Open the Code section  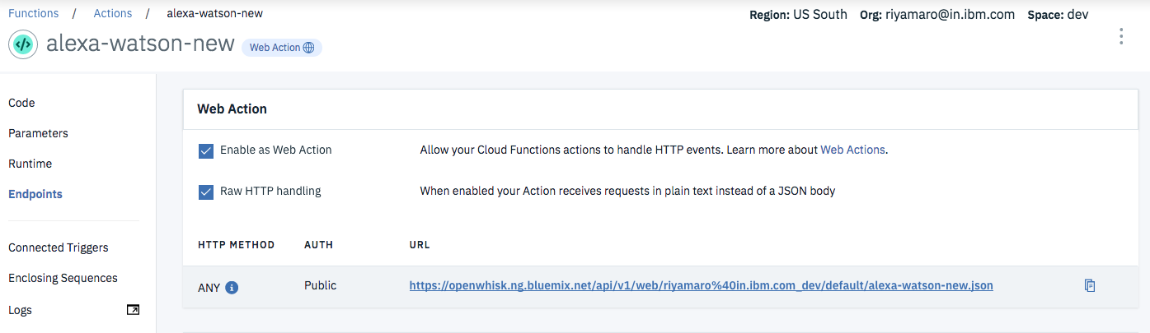pyautogui.click(x=21, y=103)
